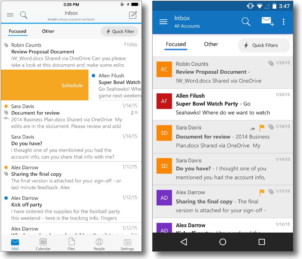302x259 pixels.
Task: Click iOS status bar battery indicator
Action: (135, 4)
